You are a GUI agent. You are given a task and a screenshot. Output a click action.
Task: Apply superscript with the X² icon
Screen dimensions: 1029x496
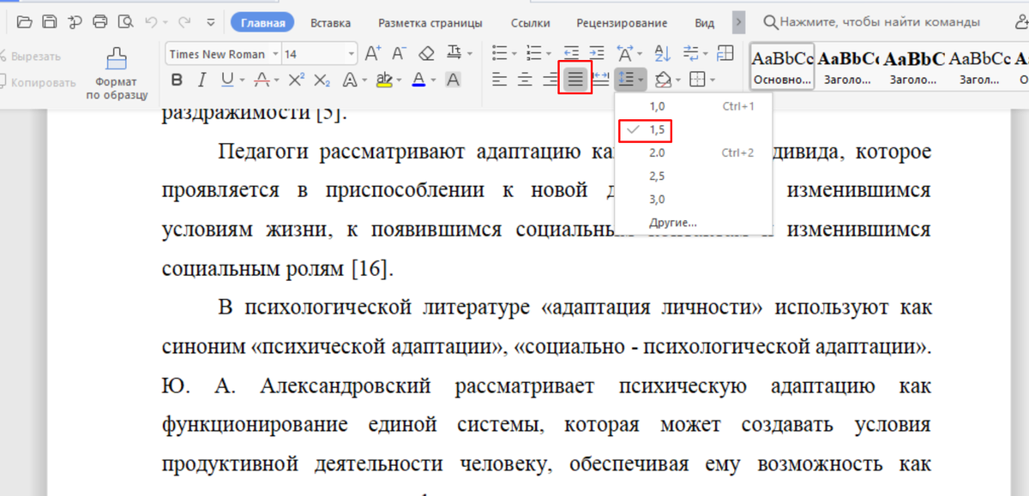tap(296, 79)
